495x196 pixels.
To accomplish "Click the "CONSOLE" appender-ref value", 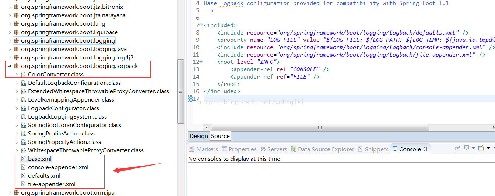I will coord(305,69).
